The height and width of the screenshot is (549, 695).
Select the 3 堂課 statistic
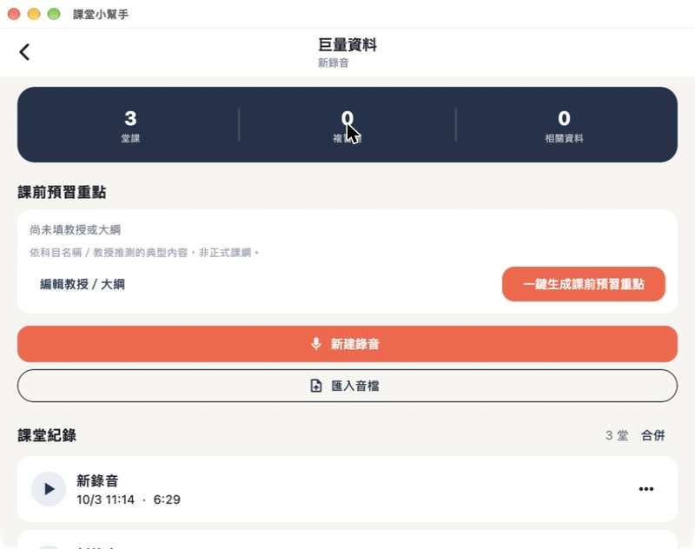(x=130, y=125)
